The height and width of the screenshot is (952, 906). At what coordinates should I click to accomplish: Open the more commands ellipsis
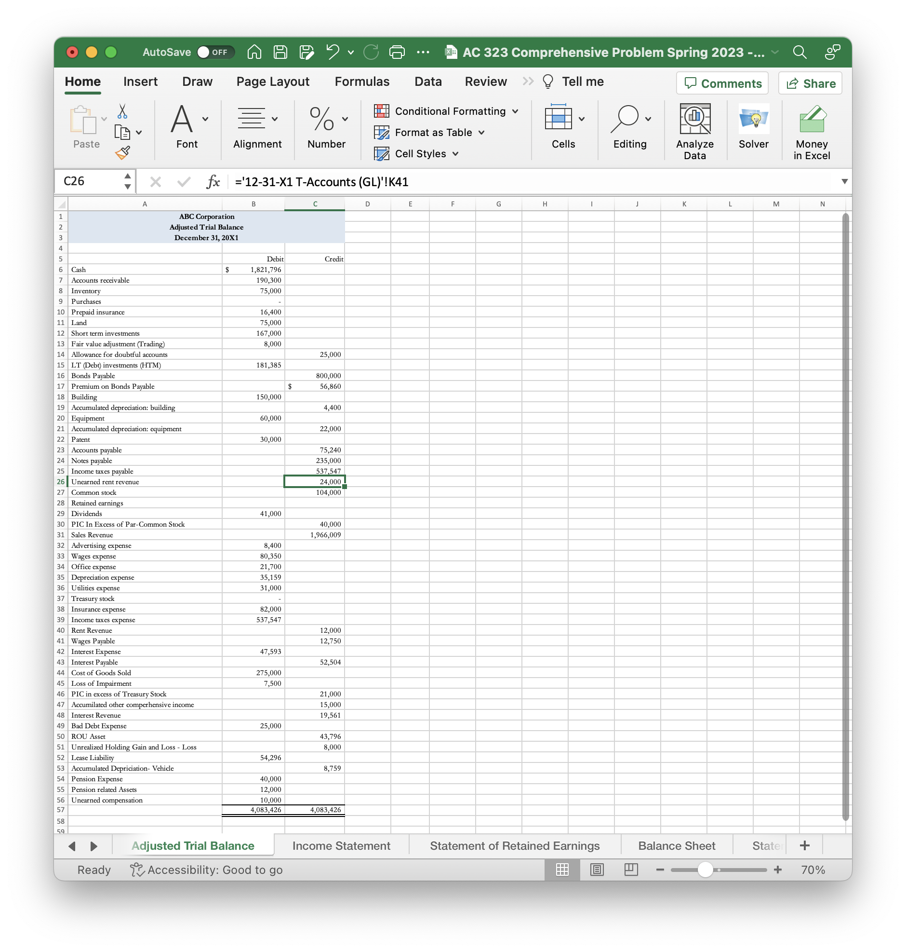coord(423,52)
